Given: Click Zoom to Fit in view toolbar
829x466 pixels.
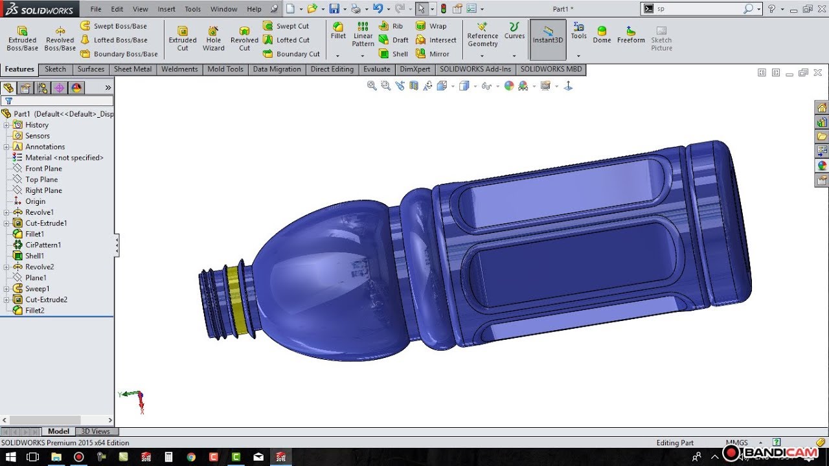Looking at the screenshot, I should coord(372,85).
